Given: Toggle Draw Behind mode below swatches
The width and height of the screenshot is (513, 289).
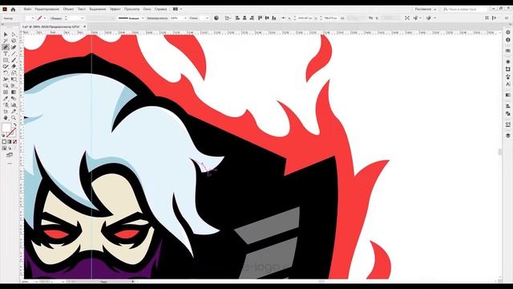Looking at the screenshot, I should 10,148.
